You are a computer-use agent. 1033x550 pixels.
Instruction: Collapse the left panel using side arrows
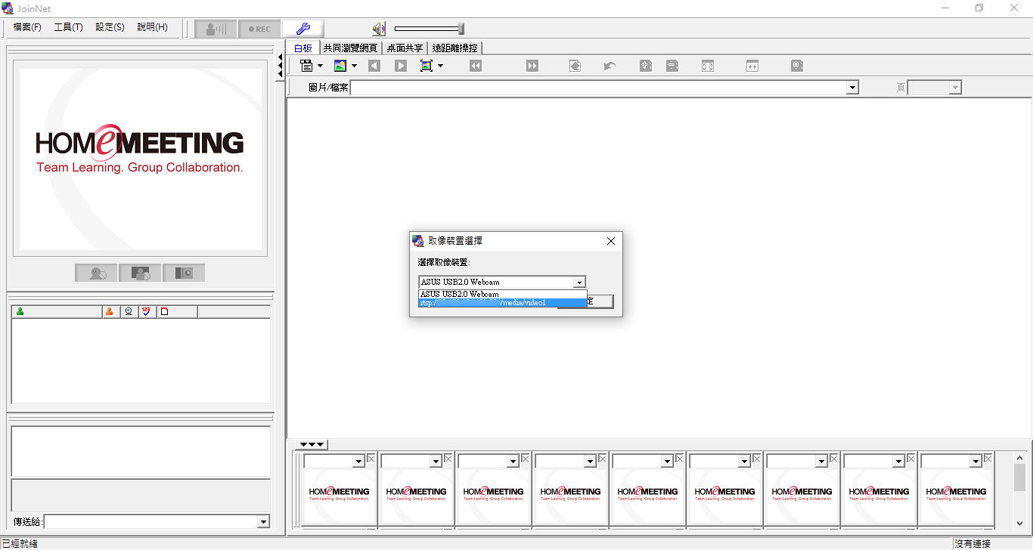(x=280, y=66)
